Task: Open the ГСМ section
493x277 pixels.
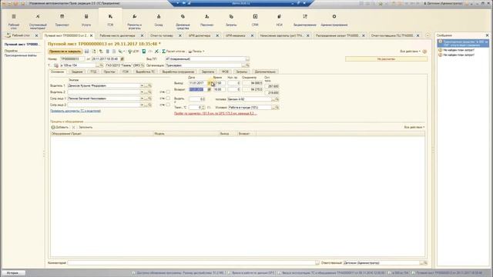Action: coord(110,21)
